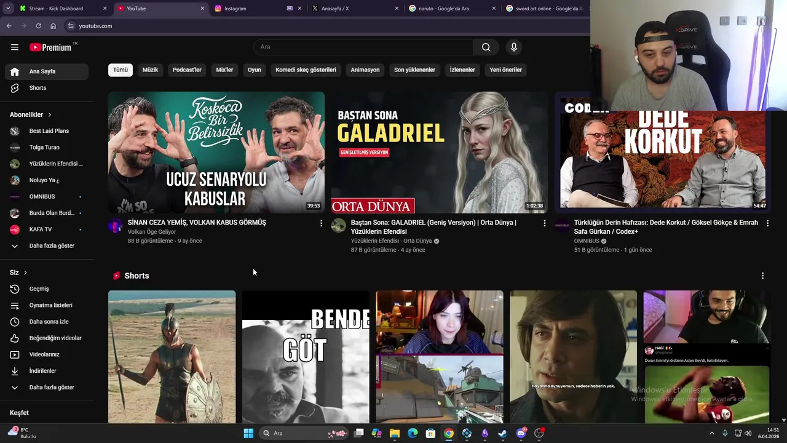Screen dimensions: 787x443
Task: Open Noluyo Ya subscription channel
Action: pyautogui.click(x=47, y=180)
